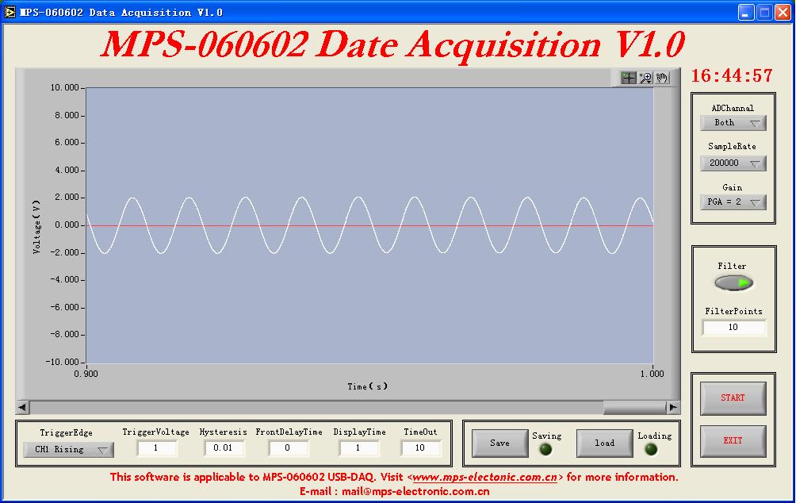Click the EXIT button
This screenshot has width=796, height=503.
point(733,441)
